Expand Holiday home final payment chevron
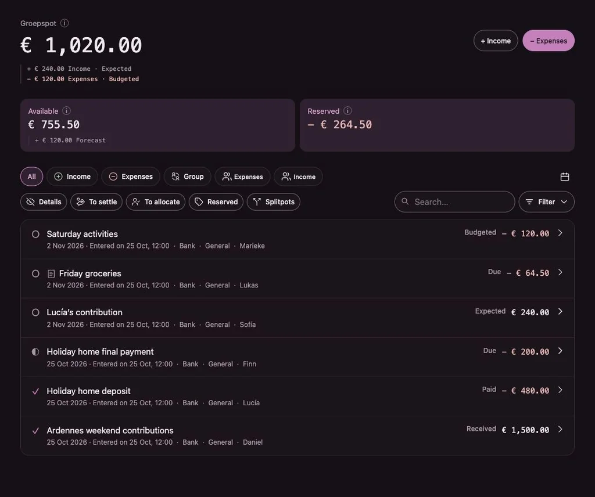The image size is (595, 497). point(560,351)
